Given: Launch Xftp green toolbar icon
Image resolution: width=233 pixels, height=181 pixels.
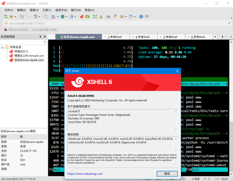Looking at the screenshot, I should pyautogui.click(x=87, y=17).
